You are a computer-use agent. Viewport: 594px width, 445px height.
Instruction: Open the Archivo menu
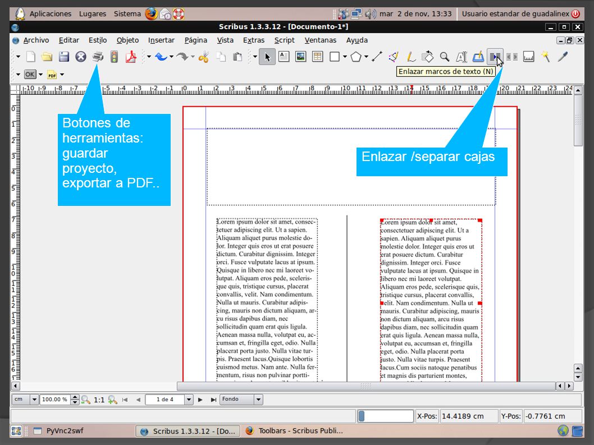36,40
